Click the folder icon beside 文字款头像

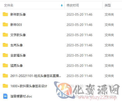tap(5, 35)
